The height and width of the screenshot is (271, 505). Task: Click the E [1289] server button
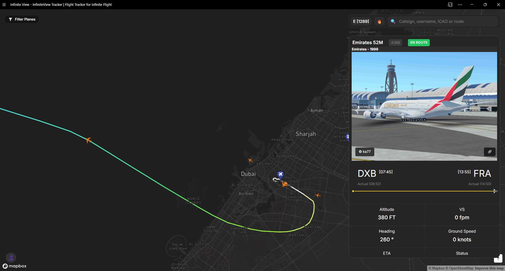361,22
